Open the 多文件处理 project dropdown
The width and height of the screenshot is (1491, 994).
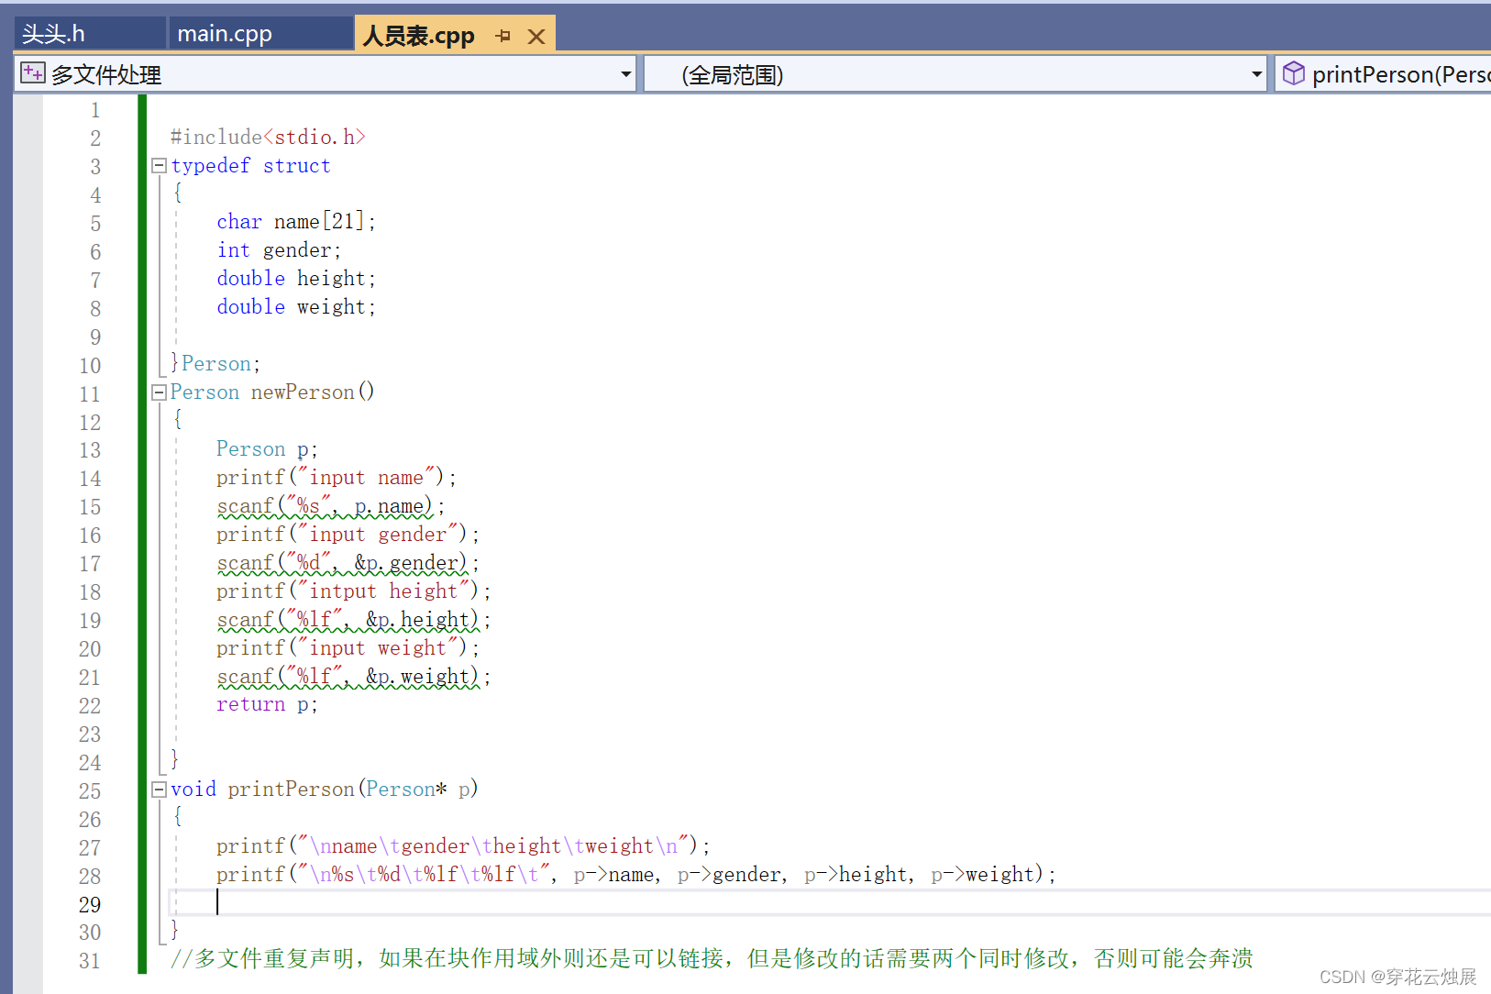[626, 74]
